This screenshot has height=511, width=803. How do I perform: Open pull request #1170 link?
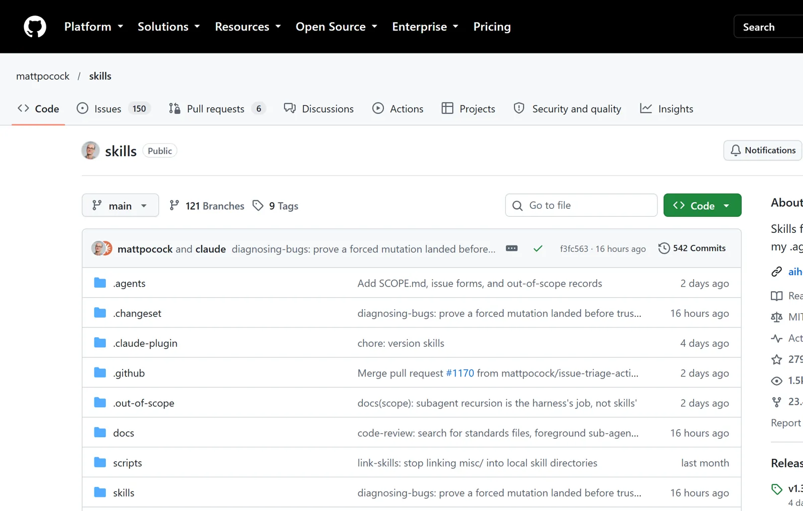(x=460, y=373)
